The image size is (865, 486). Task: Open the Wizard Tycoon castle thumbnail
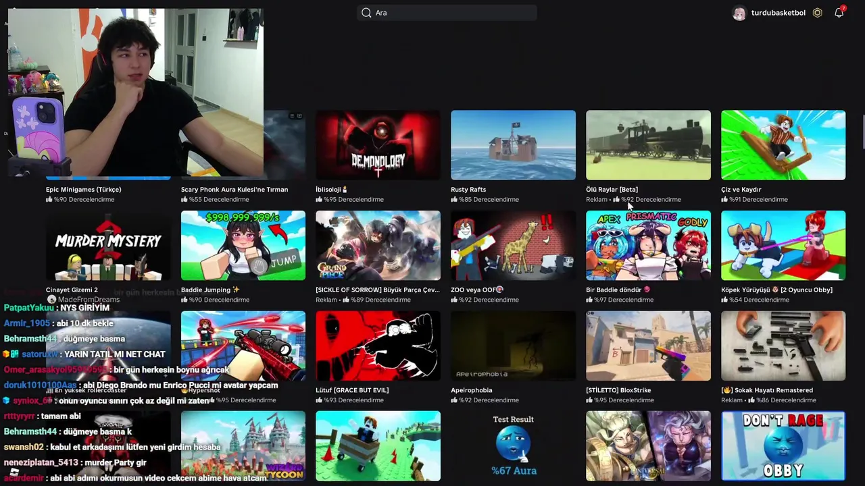coord(243,446)
